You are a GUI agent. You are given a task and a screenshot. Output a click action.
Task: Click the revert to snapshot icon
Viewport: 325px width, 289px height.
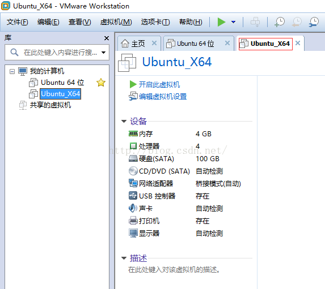pos(297,22)
